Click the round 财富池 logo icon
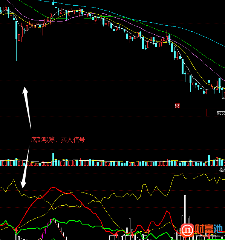The height and width of the screenshot is (240, 225). [187, 230]
